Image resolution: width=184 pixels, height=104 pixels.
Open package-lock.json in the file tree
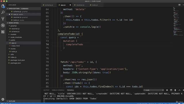coord(24,60)
